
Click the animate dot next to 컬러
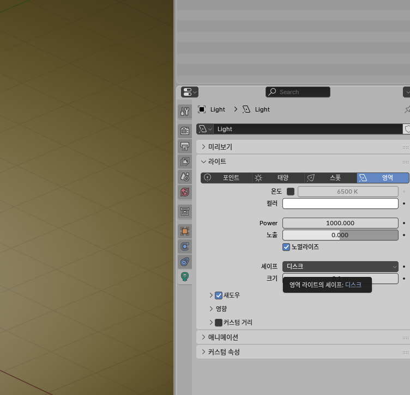(404, 203)
